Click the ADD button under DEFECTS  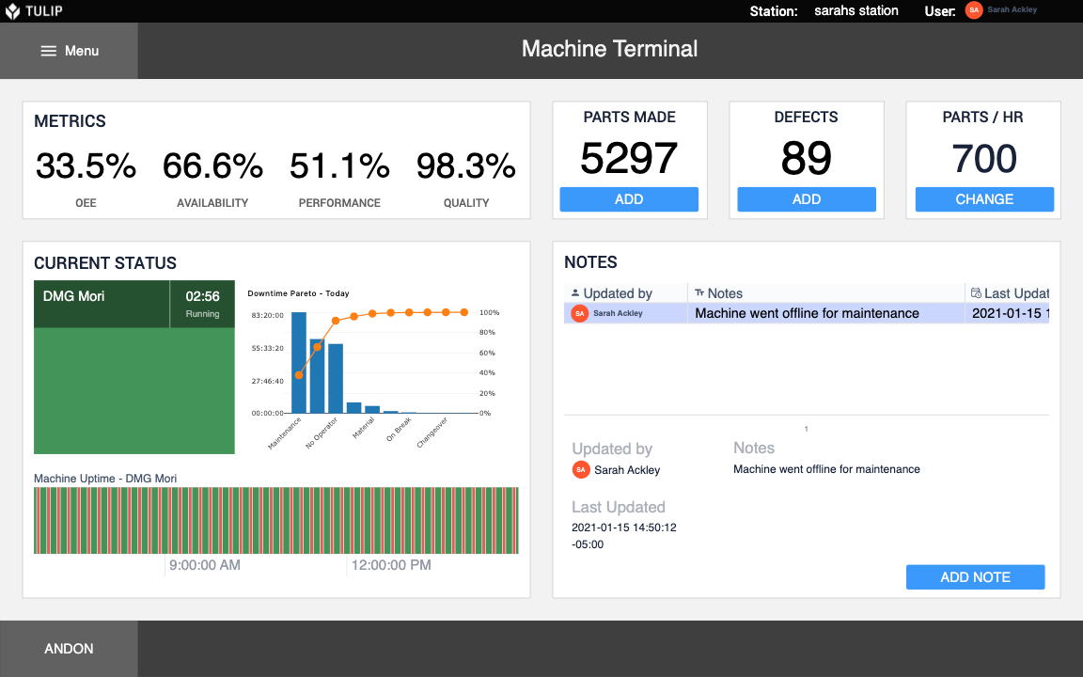pos(806,198)
